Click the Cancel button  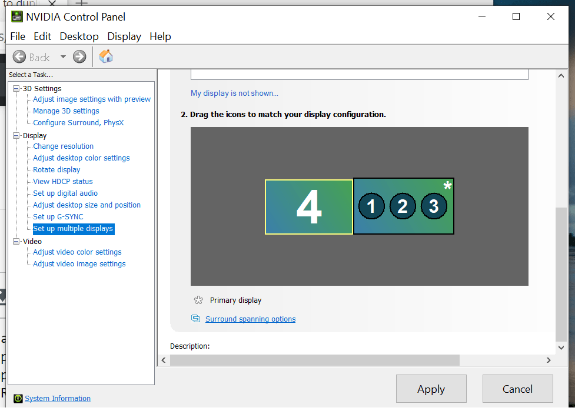point(517,389)
